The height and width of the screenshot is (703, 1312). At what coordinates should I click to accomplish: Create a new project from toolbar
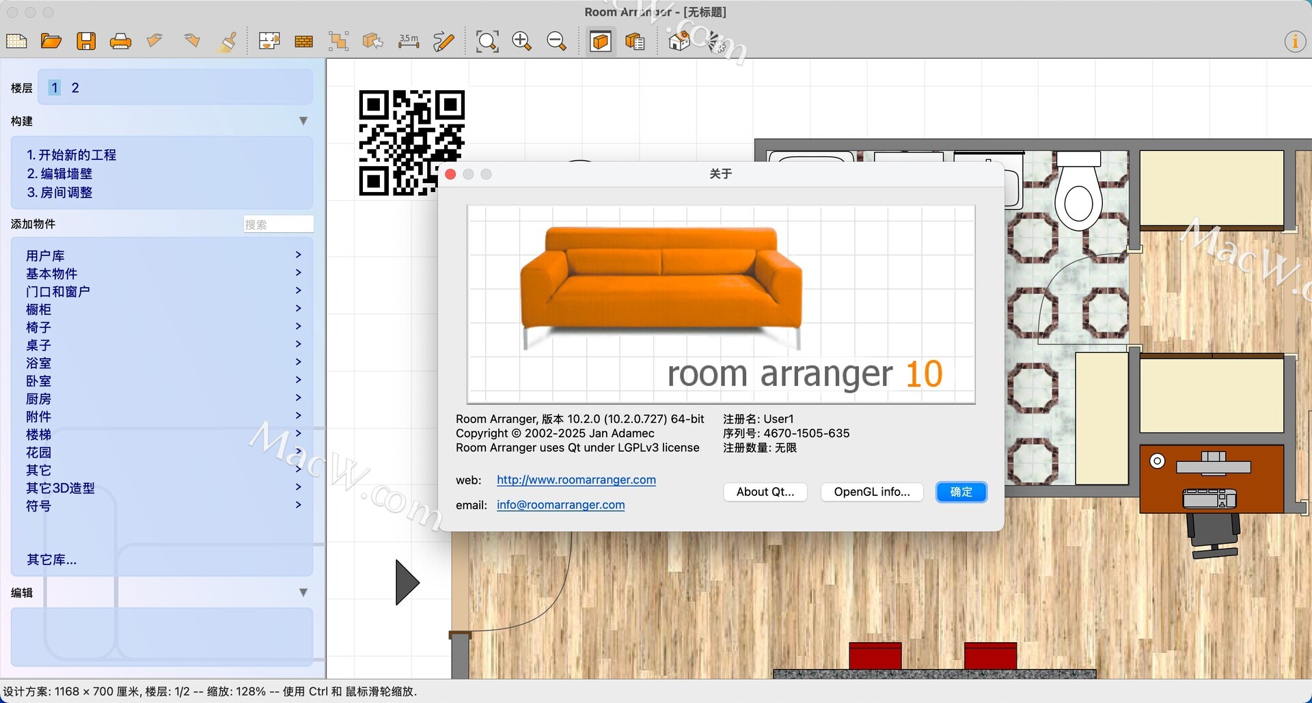click(16, 41)
